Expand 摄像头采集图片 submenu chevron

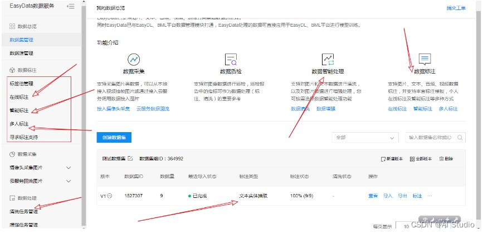coord(69,168)
